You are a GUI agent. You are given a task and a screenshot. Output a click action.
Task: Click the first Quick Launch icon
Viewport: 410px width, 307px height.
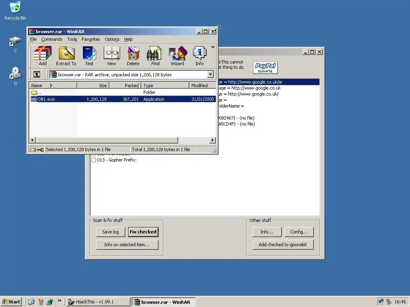pyautogui.click(x=31, y=302)
